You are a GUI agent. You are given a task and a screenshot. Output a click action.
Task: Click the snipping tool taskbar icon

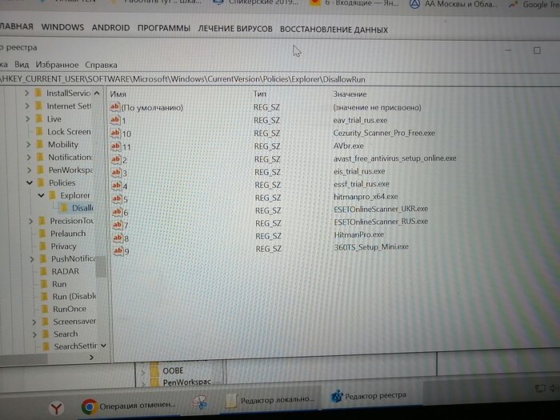(200, 403)
